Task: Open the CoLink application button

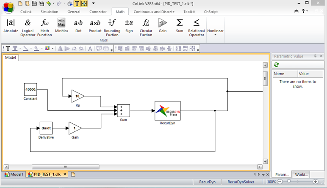Action: click(x=8, y=8)
